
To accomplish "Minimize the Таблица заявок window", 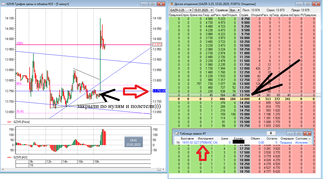I will 290,133.
